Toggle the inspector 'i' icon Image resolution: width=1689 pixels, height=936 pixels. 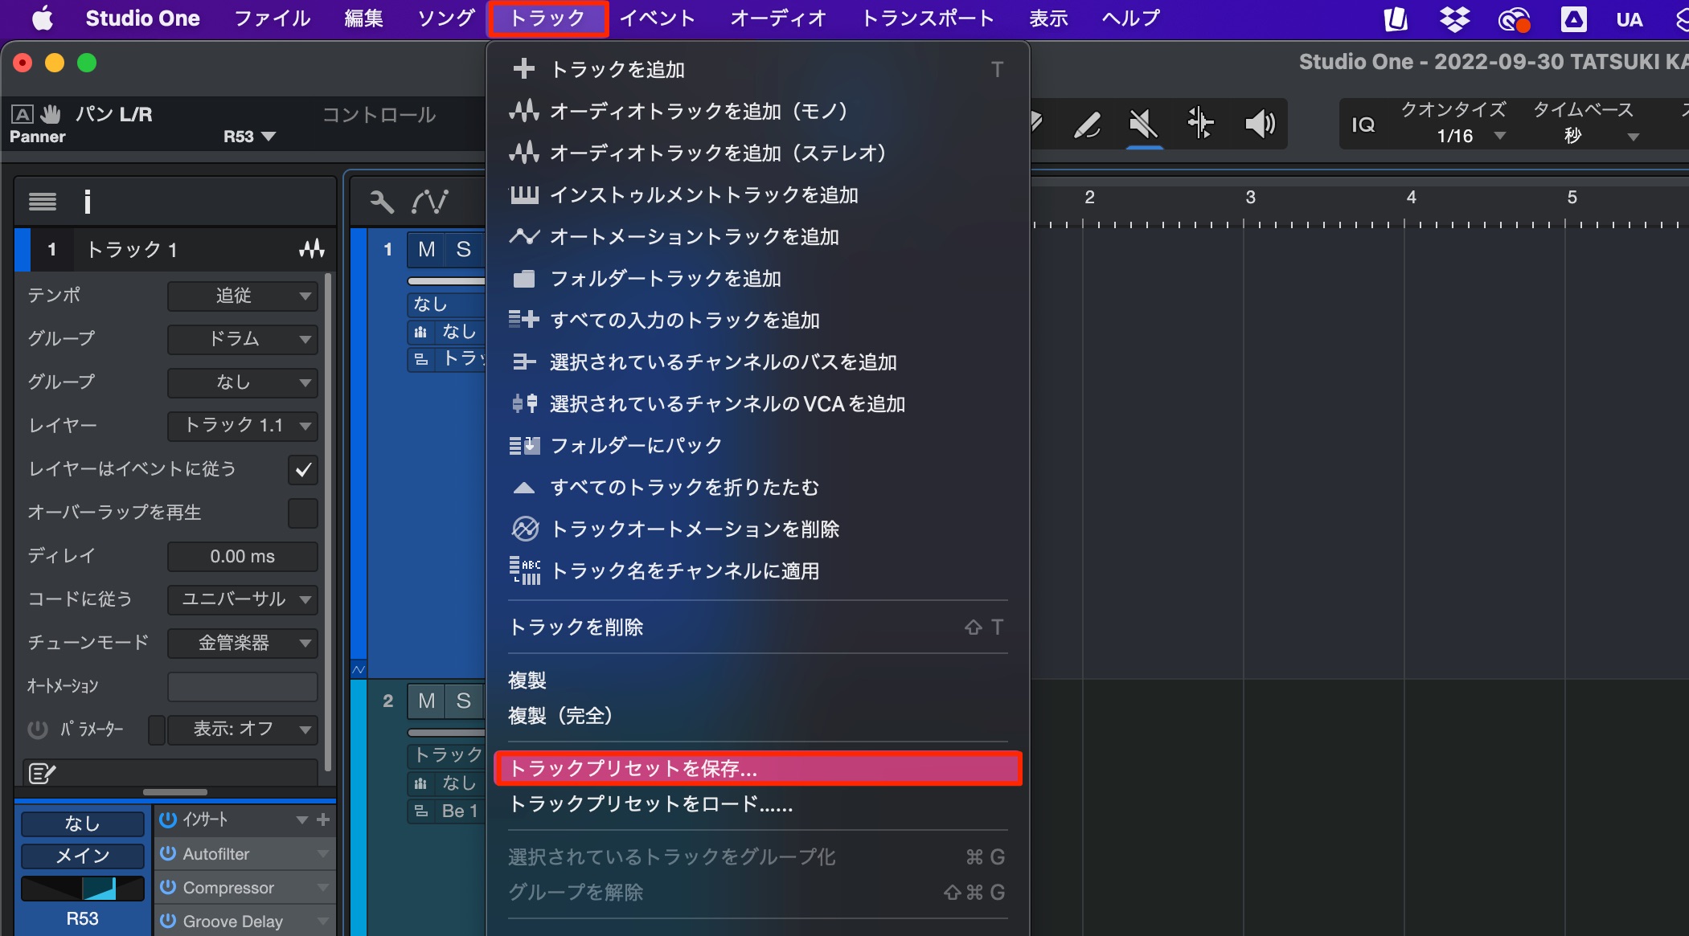(87, 201)
